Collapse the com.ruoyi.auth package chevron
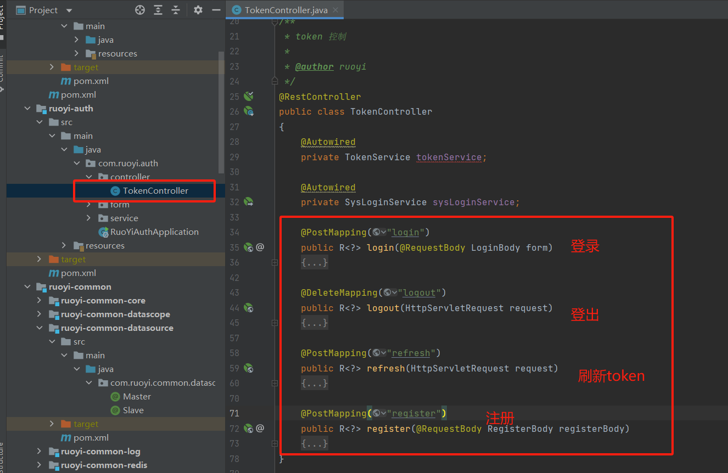The width and height of the screenshot is (728, 473). [x=77, y=164]
